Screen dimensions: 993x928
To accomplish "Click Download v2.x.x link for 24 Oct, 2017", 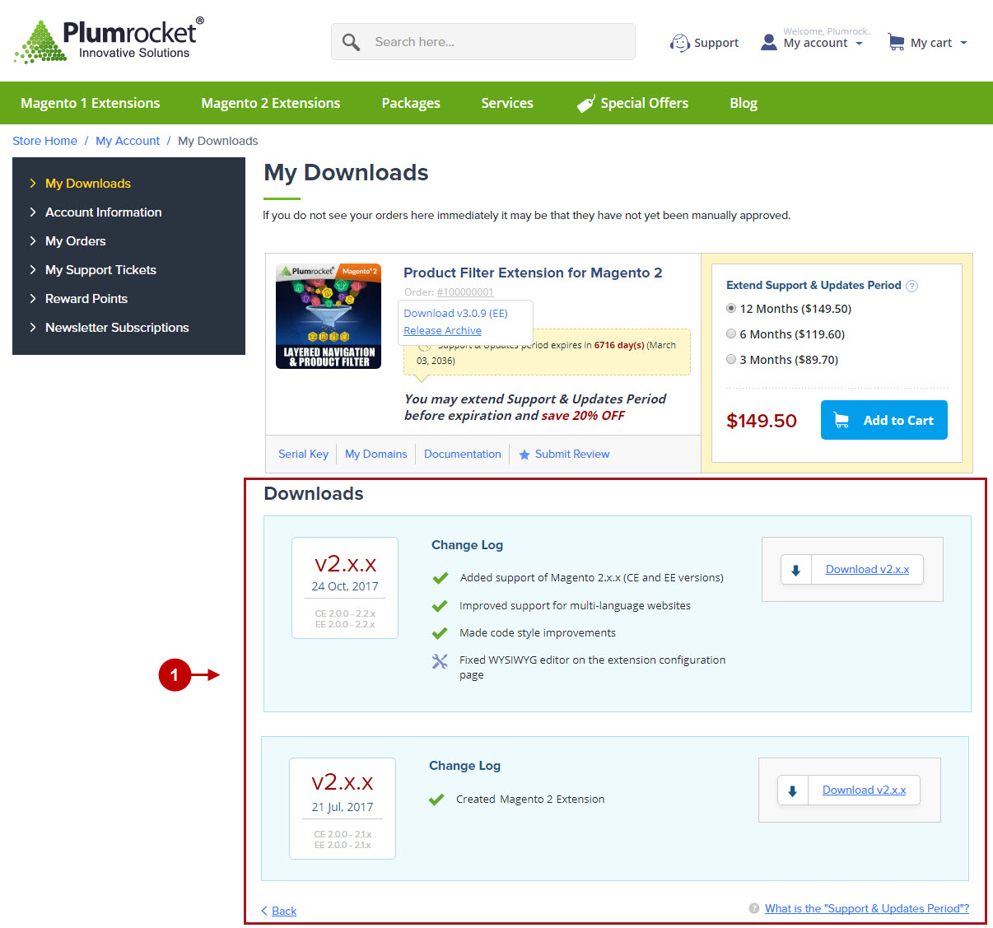I will click(867, 570).
